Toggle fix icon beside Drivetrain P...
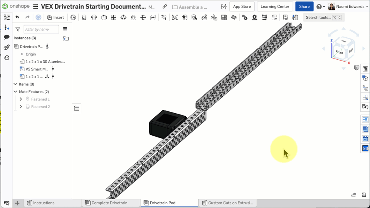370x208 pixels. point(47,46)
